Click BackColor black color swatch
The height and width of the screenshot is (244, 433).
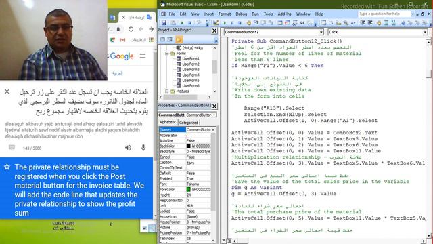[188, 146]
